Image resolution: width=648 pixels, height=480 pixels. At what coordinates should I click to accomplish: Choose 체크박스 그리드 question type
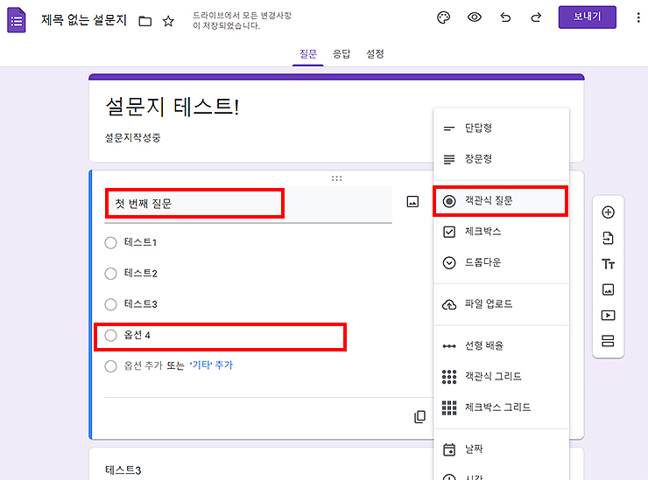(x=501, y=407)
